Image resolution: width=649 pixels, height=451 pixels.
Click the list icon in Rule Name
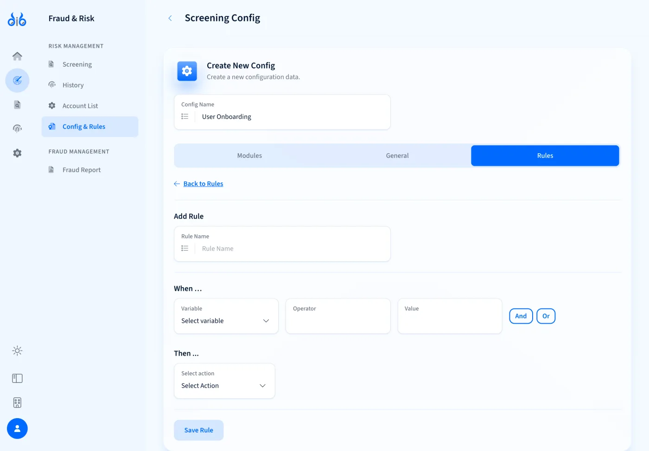185,249
